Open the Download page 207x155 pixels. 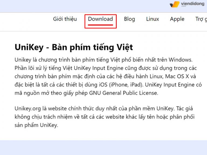click(101, 19)
